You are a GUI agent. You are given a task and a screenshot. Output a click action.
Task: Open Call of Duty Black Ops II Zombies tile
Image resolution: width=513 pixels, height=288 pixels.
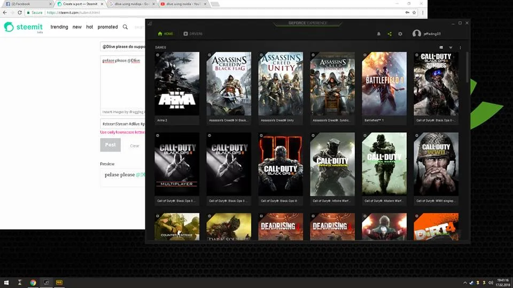coord(436,88)
